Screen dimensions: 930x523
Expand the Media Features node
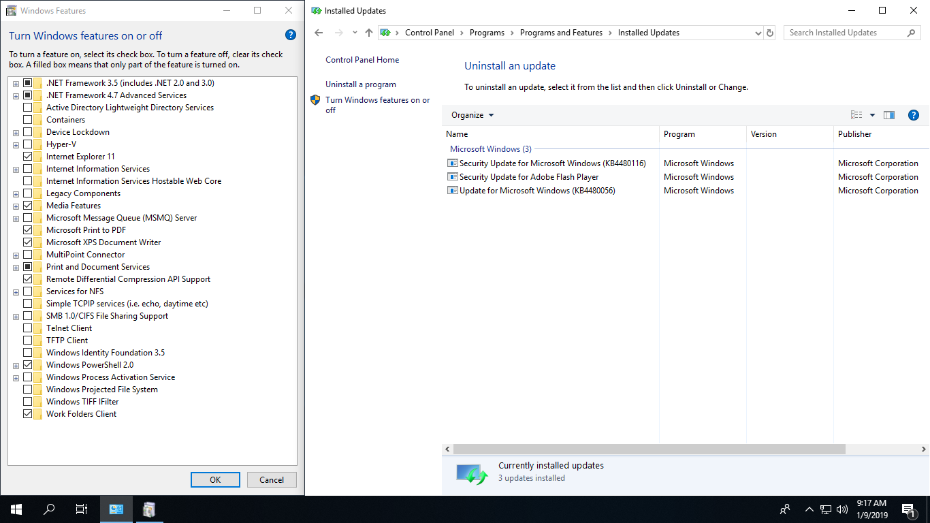[16, 206]
